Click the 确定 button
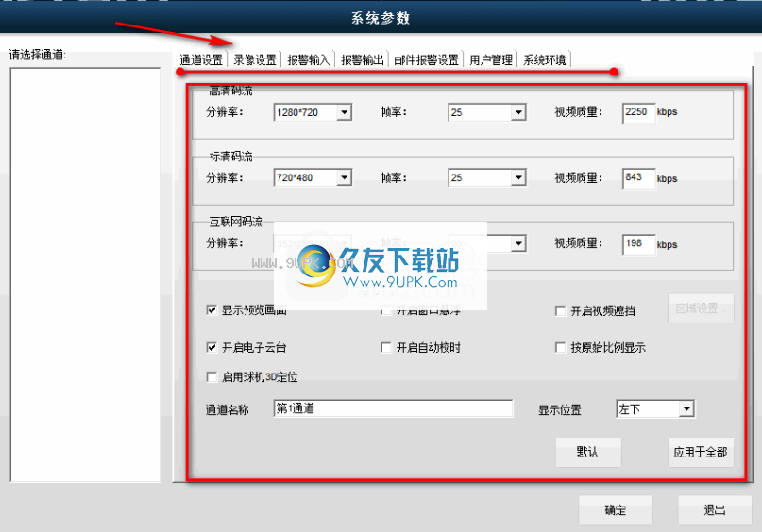Image resolution: width=762 pixels, height=532 pixels. 616,509
